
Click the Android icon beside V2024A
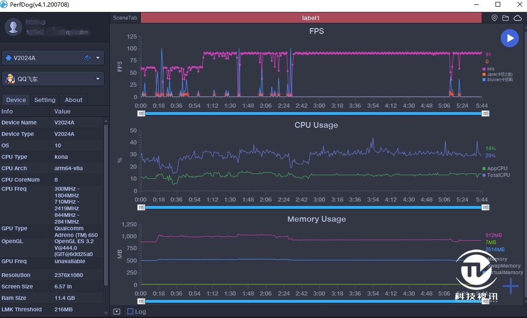click(x=9, y=58)
